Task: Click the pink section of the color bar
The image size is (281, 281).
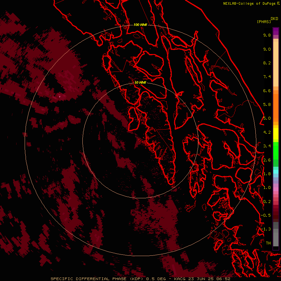Action: pos(276,189)
